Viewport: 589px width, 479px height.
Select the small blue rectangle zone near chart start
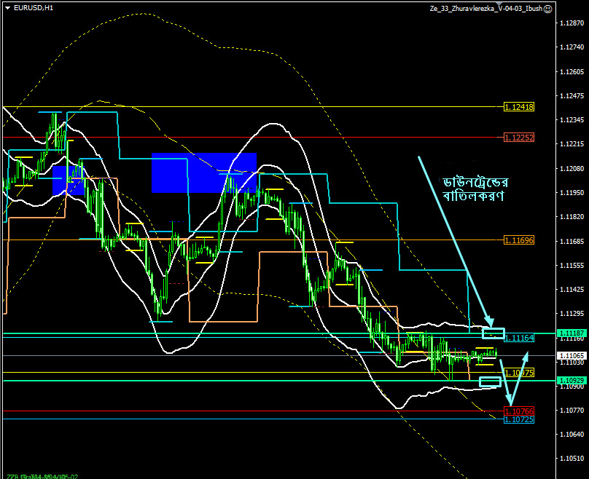tap(69, 181)
